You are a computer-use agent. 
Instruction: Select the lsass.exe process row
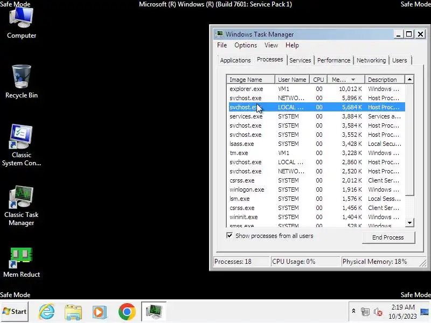click(x=316, y=144)
